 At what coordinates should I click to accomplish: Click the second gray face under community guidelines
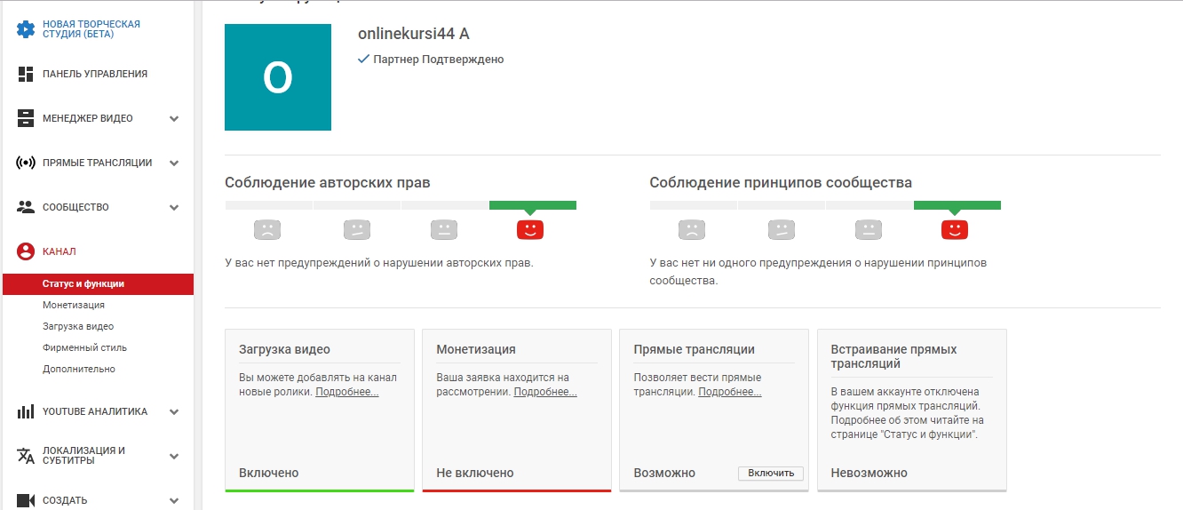[x=782, y=230]
